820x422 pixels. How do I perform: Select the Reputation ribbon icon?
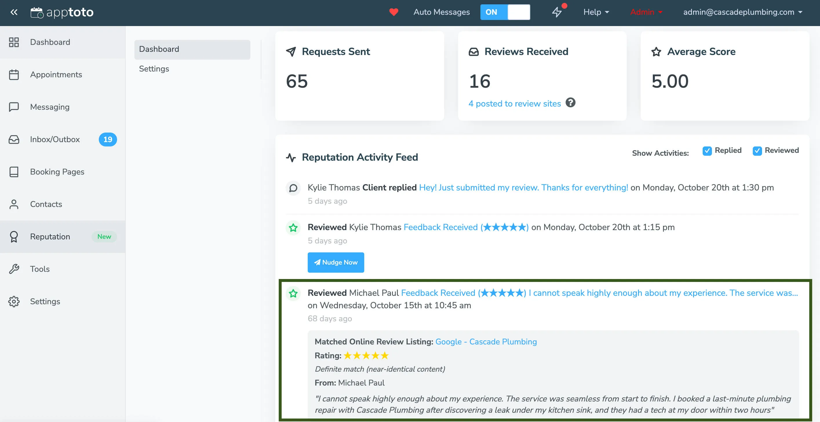pyautogui.click(x=14, y=236)
